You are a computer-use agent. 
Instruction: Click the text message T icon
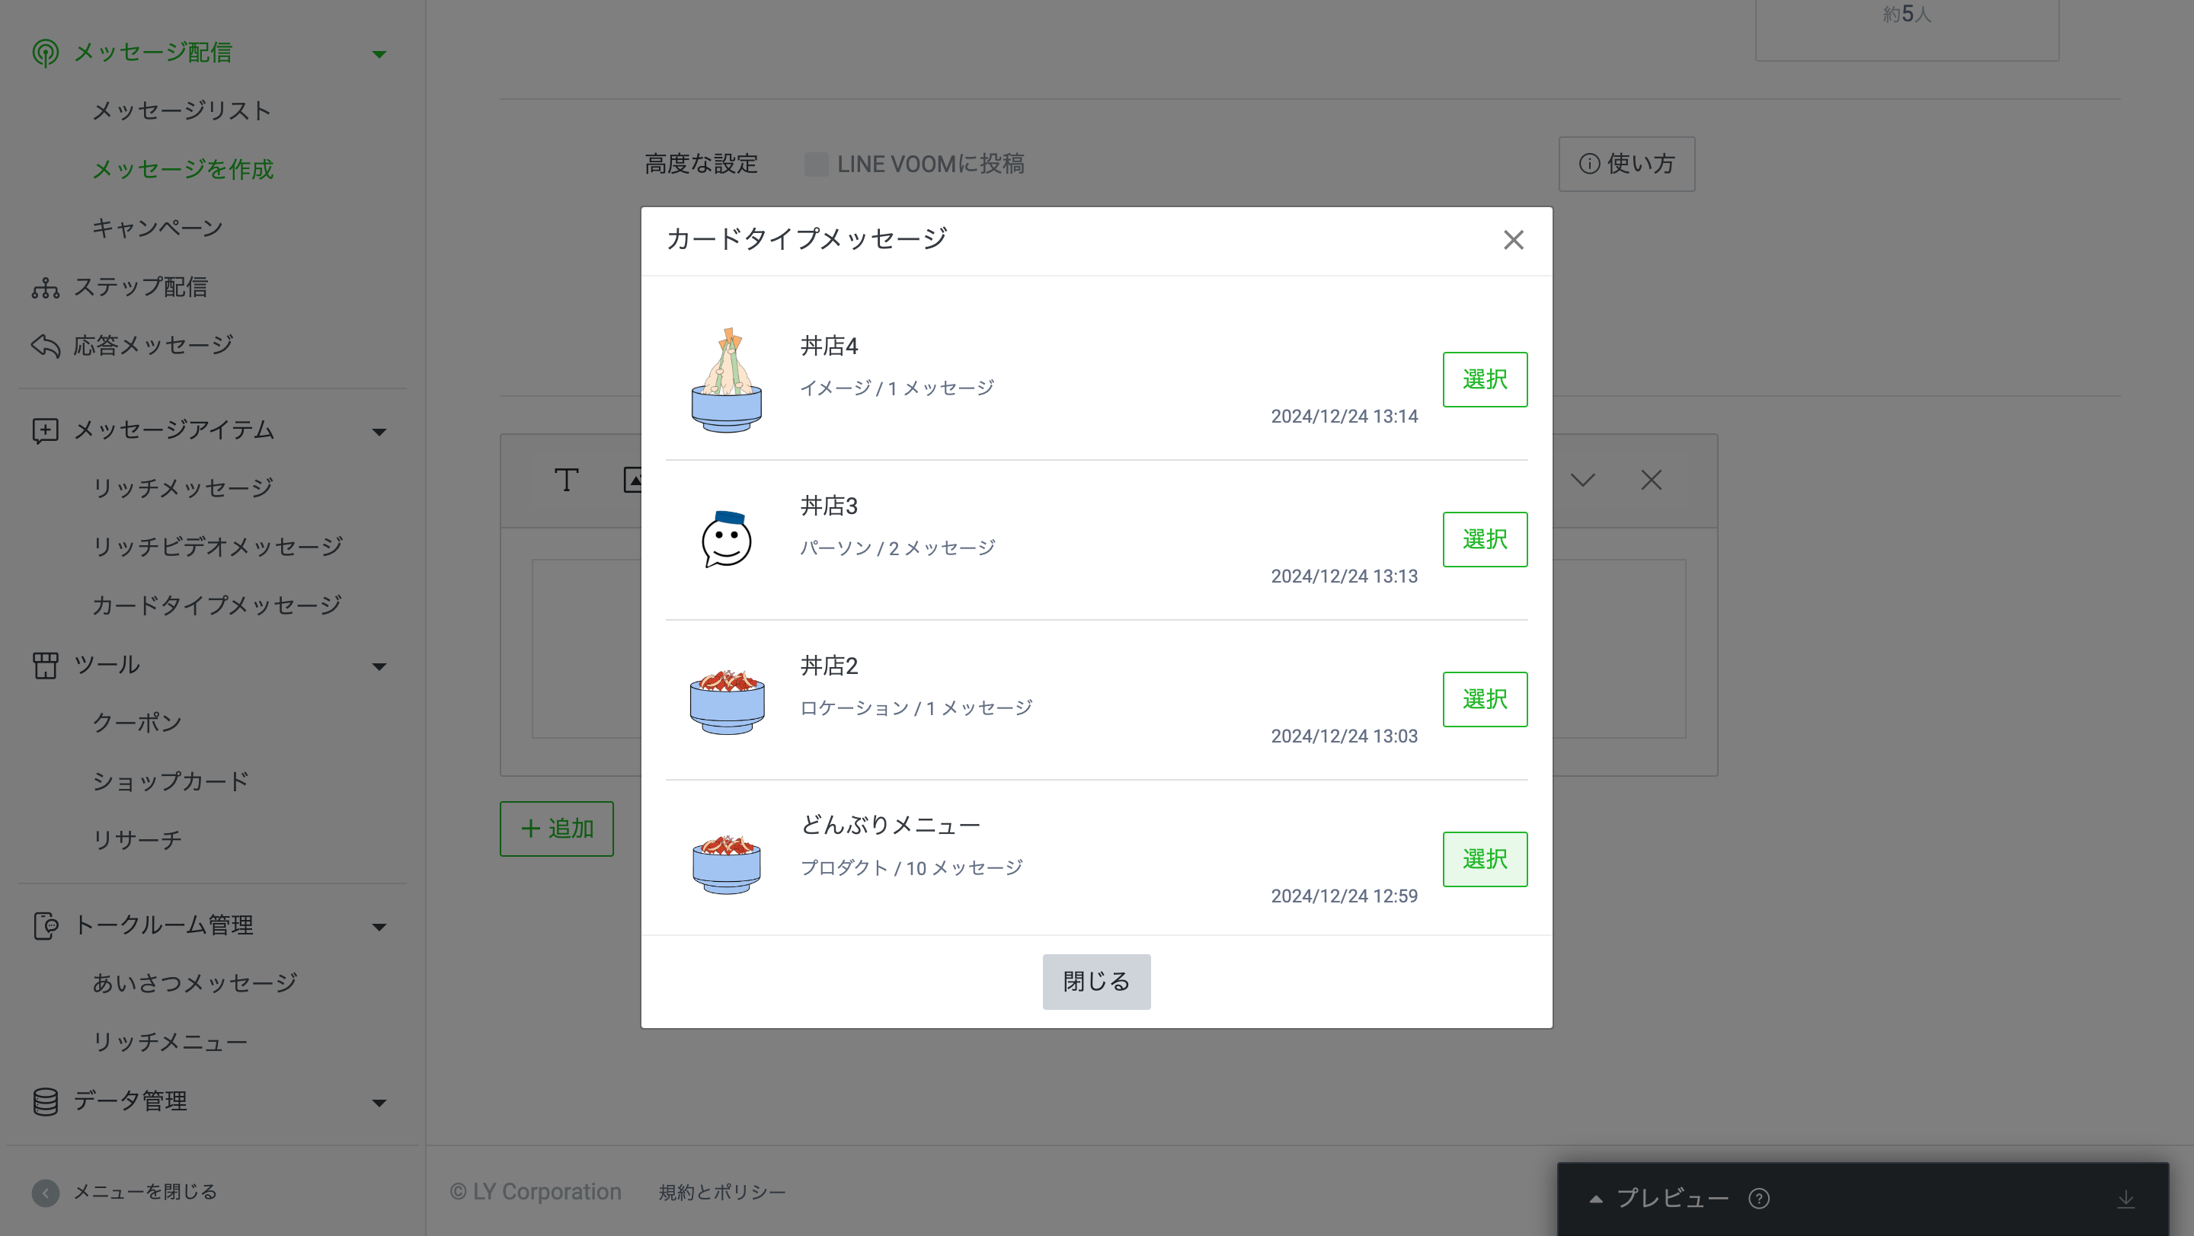pos(566,480)
